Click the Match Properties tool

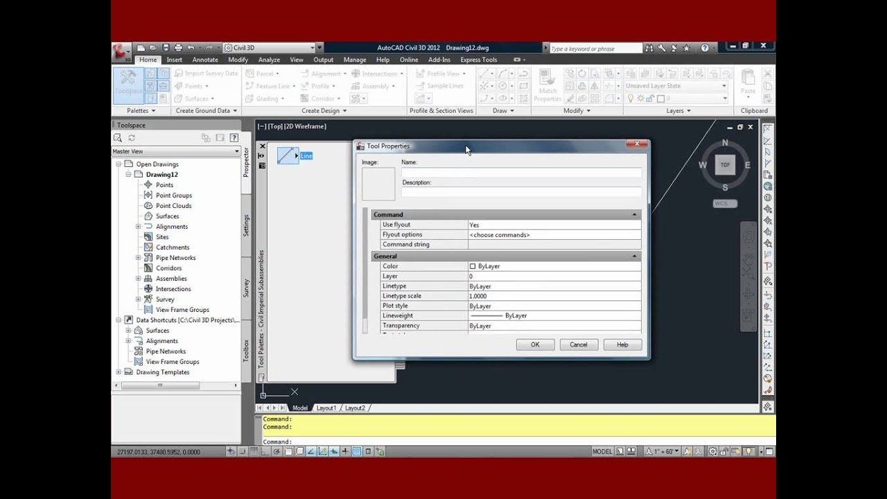[547, 86]
